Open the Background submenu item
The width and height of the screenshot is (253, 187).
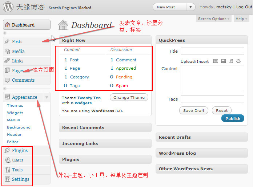19,127
